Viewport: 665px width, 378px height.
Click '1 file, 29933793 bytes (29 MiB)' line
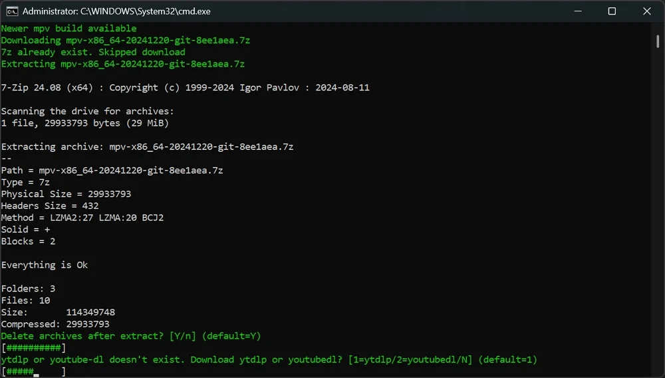(x=85, y=123)
